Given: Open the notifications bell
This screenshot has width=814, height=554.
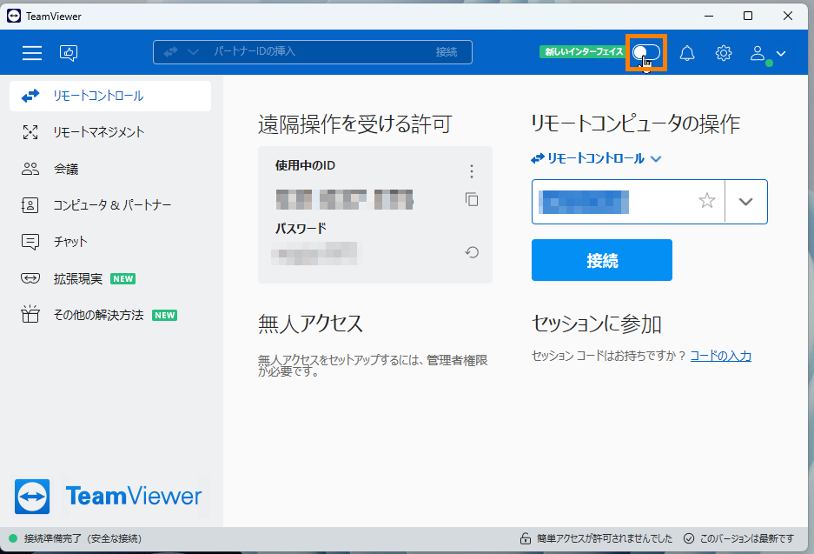Looking at the screenshot, I should [687, 53].
